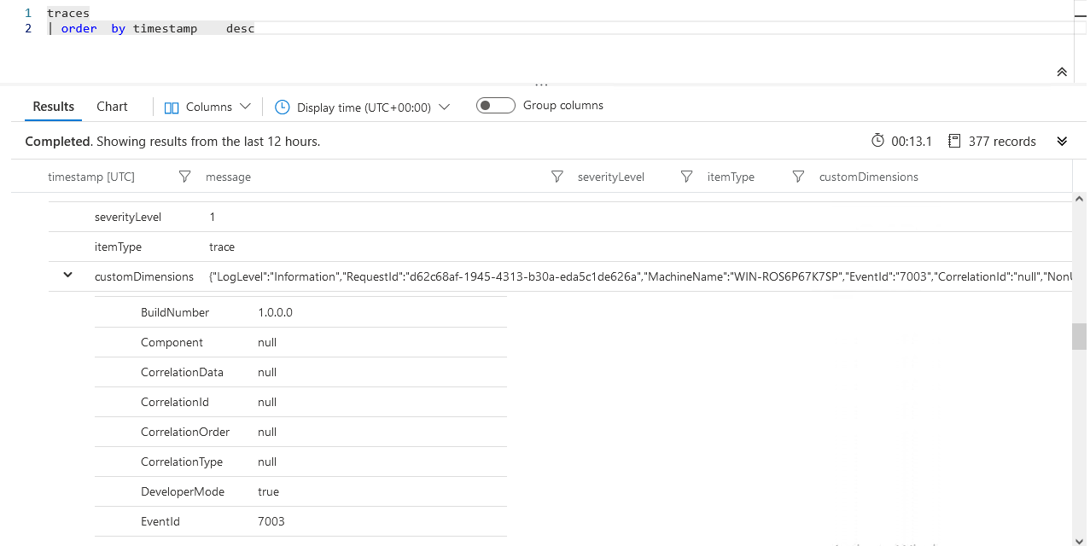1090x546 pixels.
Task: Filter the itemType column
Action: (797, 177)
